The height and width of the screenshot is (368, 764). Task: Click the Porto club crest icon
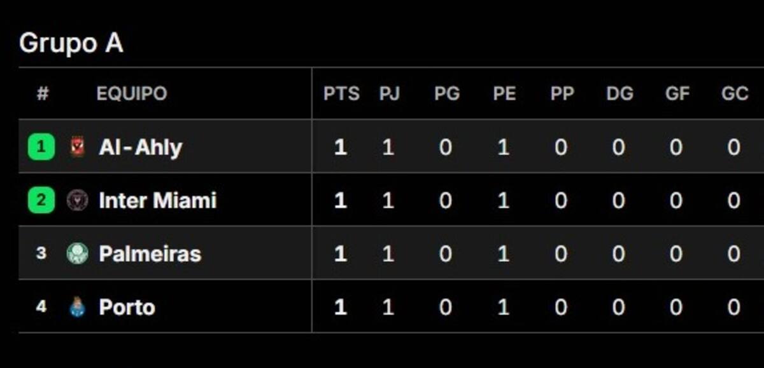point(78,307)
